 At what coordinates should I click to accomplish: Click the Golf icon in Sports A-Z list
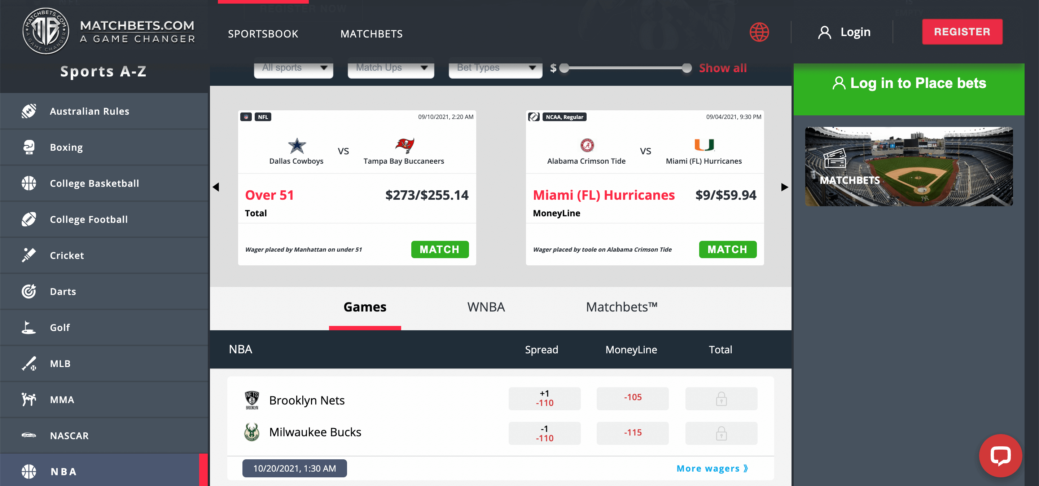point(29,327)
